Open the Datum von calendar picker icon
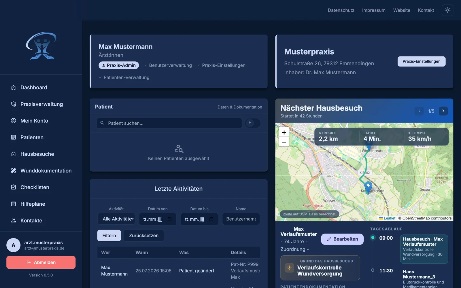Viewport: 461px width, 288px height. 170,219
